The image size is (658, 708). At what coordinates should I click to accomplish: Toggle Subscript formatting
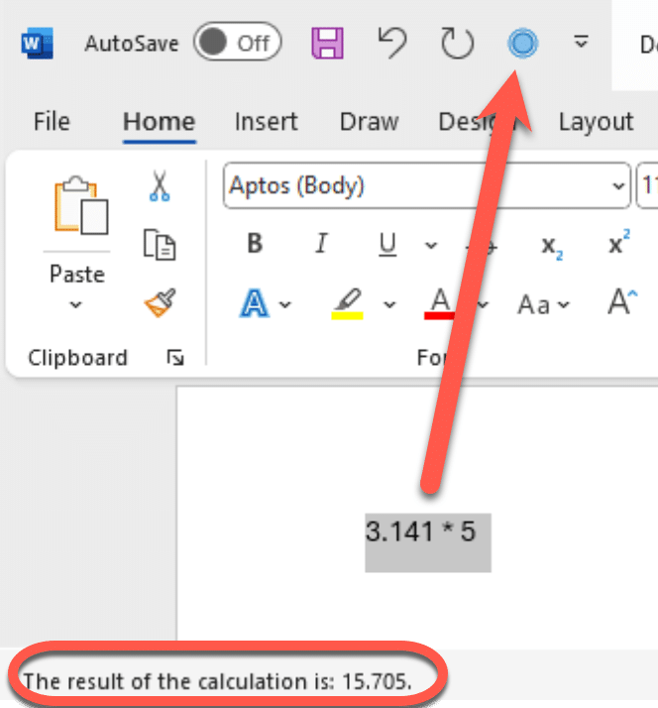[x=552, y=247]
